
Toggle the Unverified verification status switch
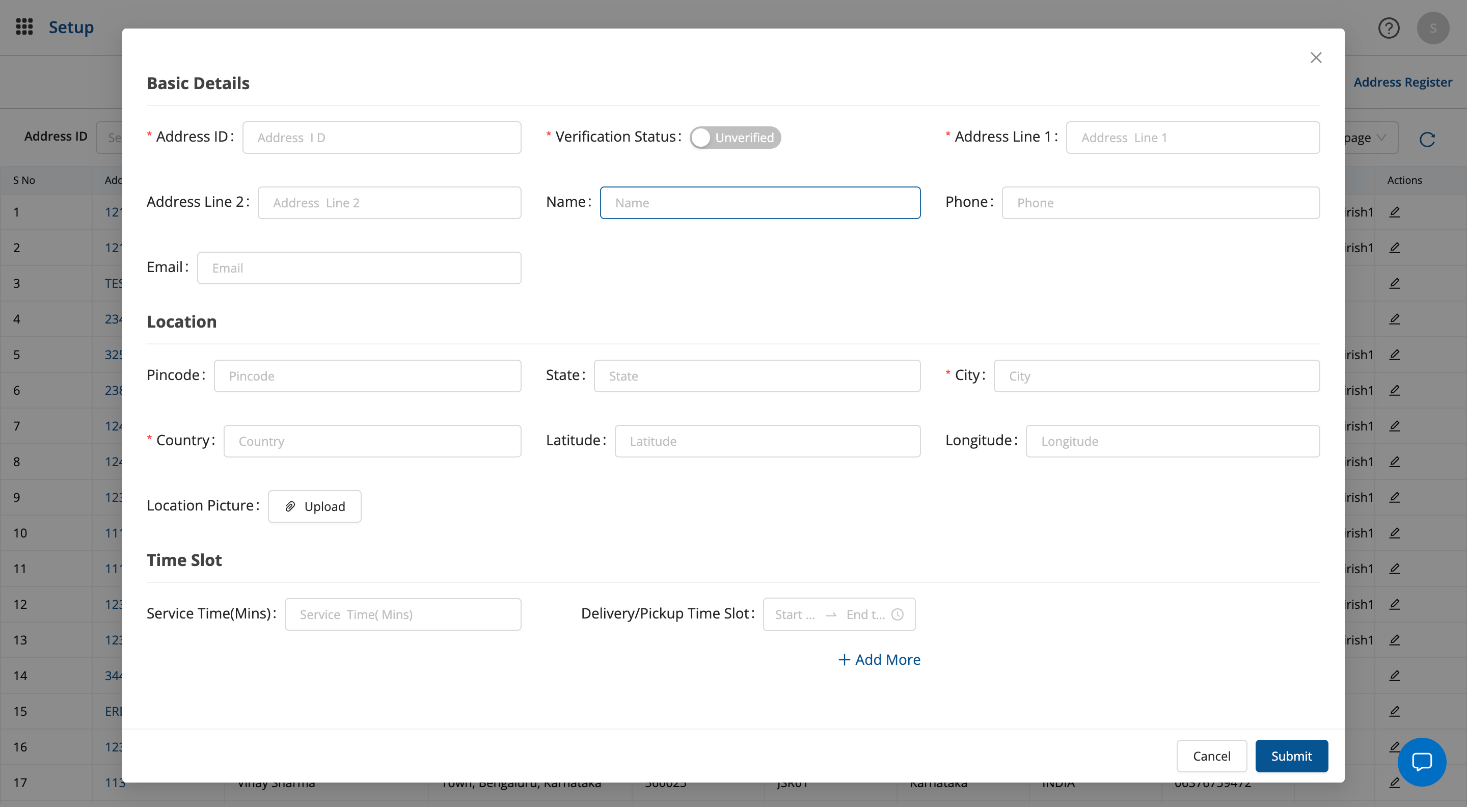(x=735, y=137)
